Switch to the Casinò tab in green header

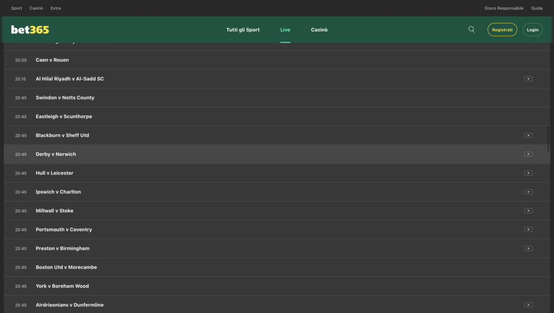point(319,30)
